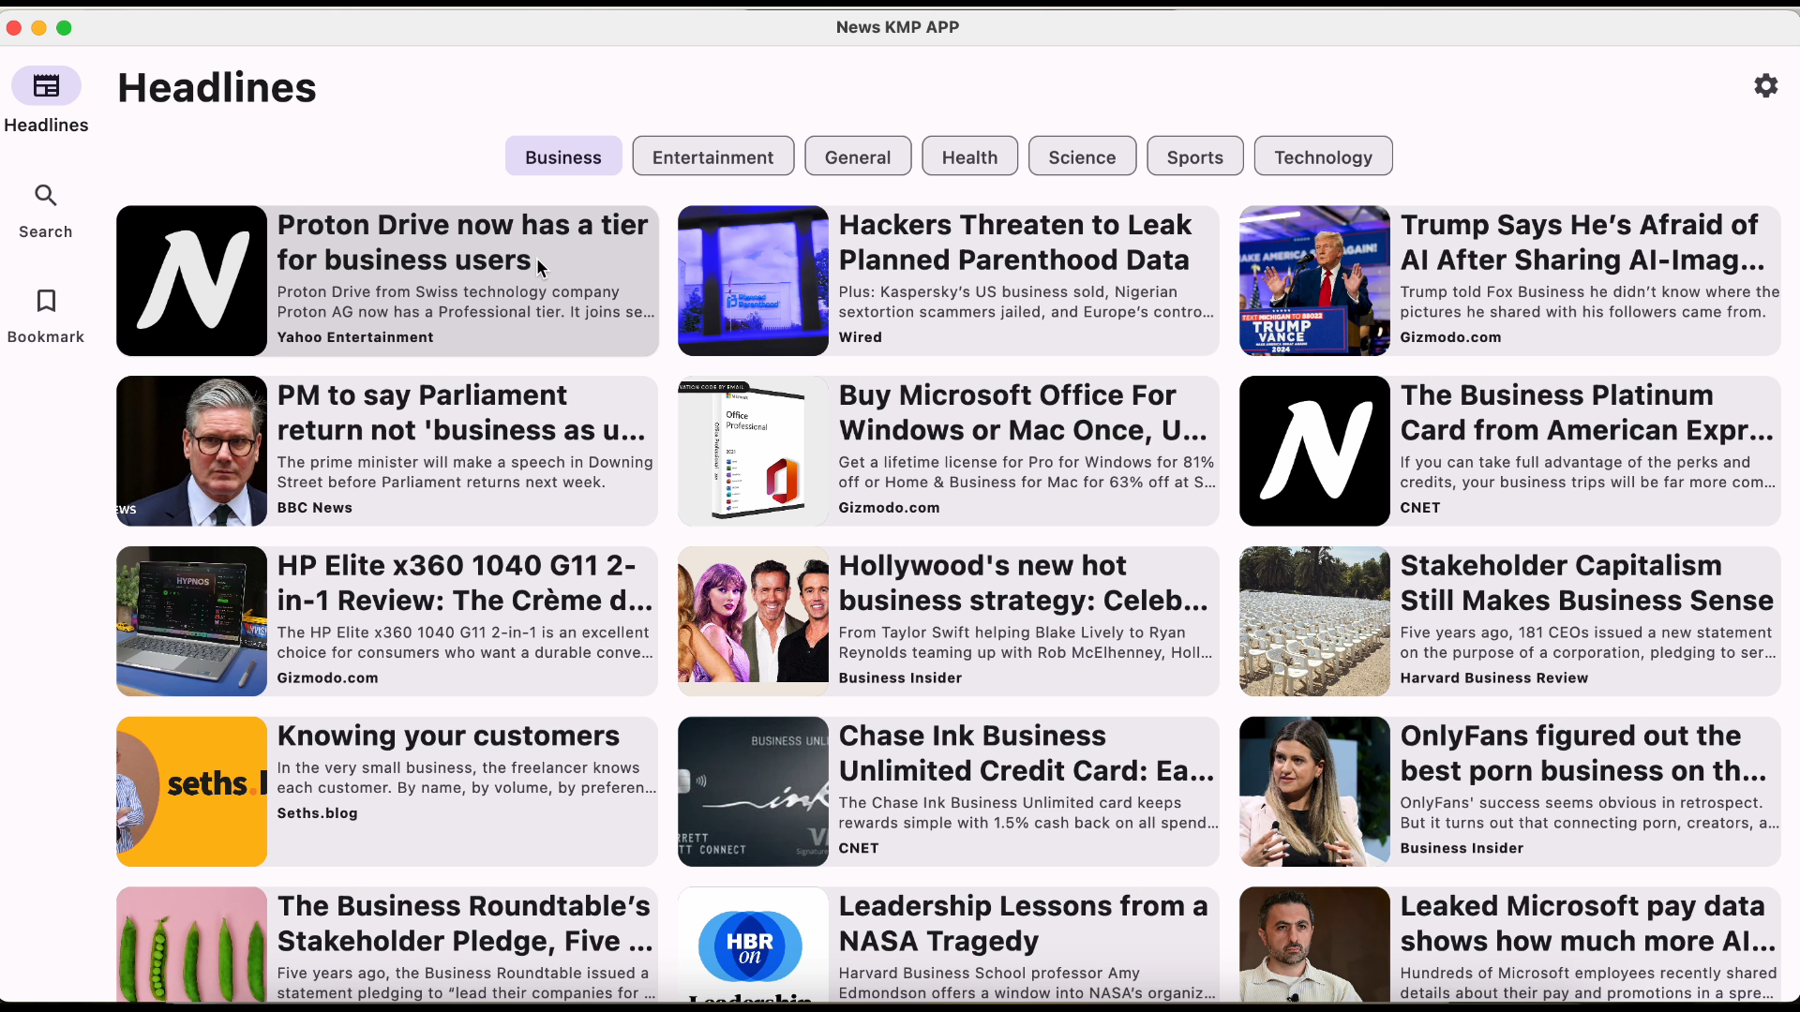Open the Headlines navigation icon

pyautogui.click(x=46, y=86)
